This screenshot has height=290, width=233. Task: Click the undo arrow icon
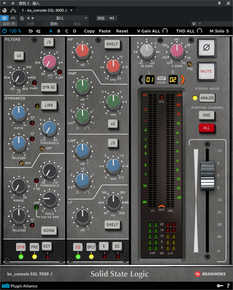pos(31,31)
